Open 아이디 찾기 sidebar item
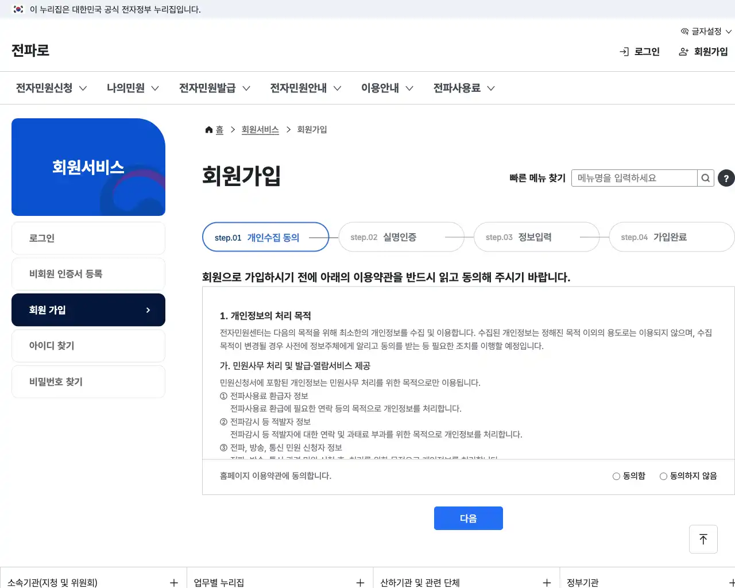Viewport: 735px width, 588px height. 88,346
